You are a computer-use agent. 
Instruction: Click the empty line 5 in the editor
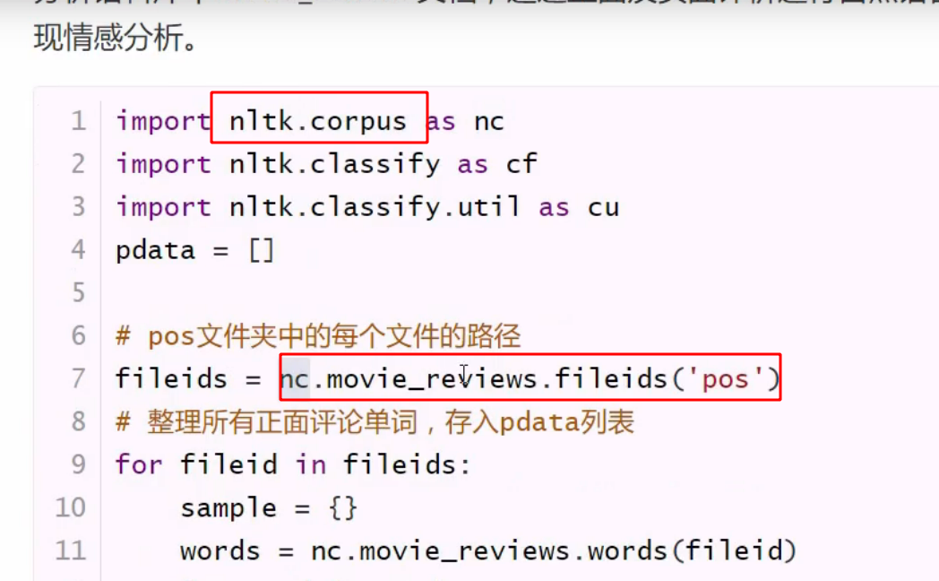coord(269,292)
